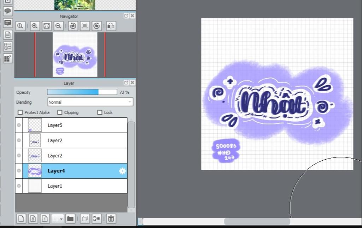Click the Layer4 thumbnail preview

[x=35, y=171]
